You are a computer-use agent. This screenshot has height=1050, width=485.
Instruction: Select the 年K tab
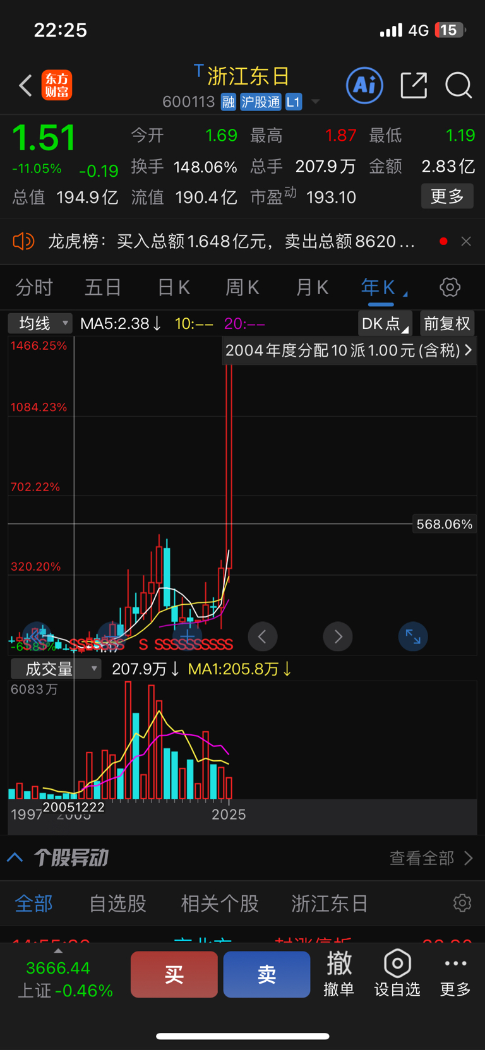coord(378,288)
